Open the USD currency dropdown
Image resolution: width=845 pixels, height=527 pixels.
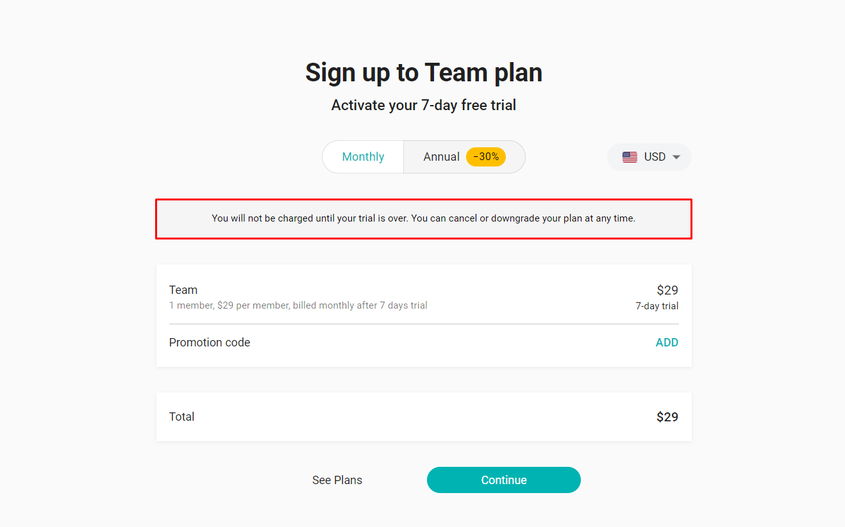tap(649, 157)
